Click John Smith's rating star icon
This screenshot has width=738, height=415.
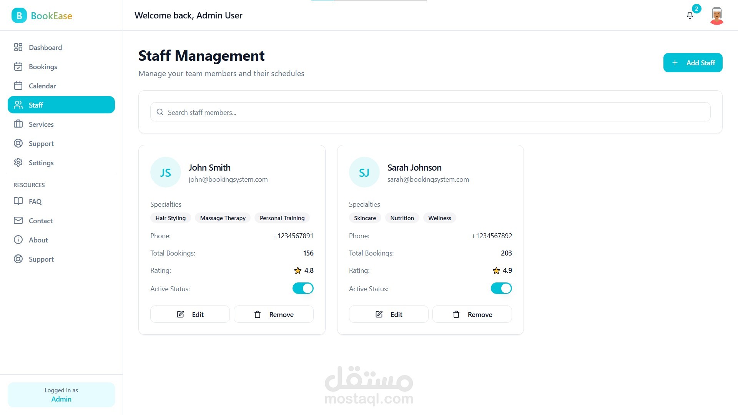pyautogui.click(x=298, y=271)
